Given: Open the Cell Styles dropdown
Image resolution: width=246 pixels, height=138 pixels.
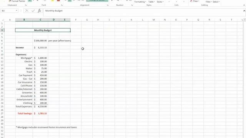Looking at the screenshot, I should point(160,2).
